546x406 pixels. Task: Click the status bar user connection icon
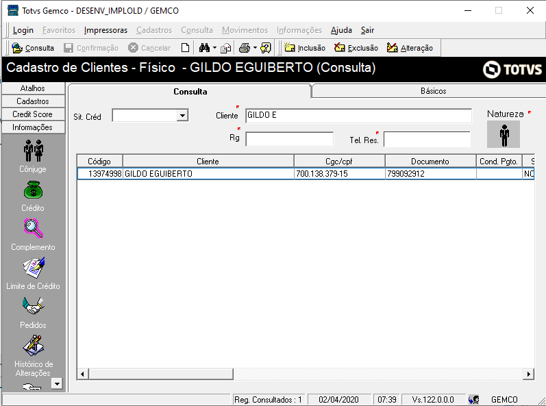point(474,399)
